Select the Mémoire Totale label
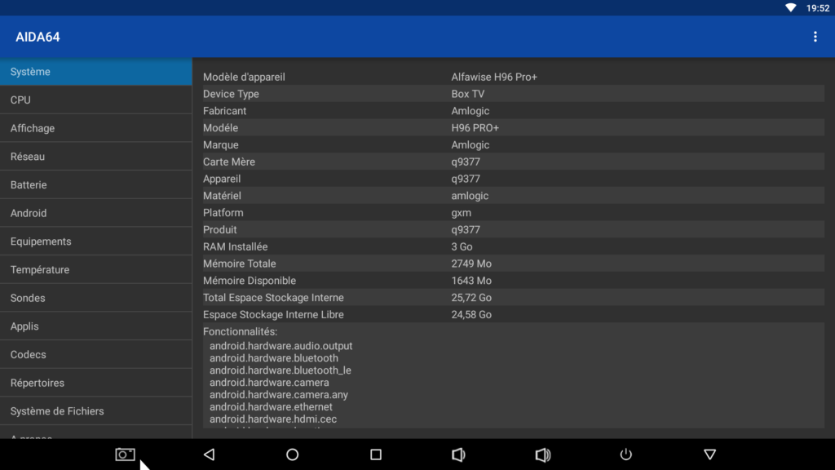The height and width of the screenshot is (470, 835). coord(239,264)
